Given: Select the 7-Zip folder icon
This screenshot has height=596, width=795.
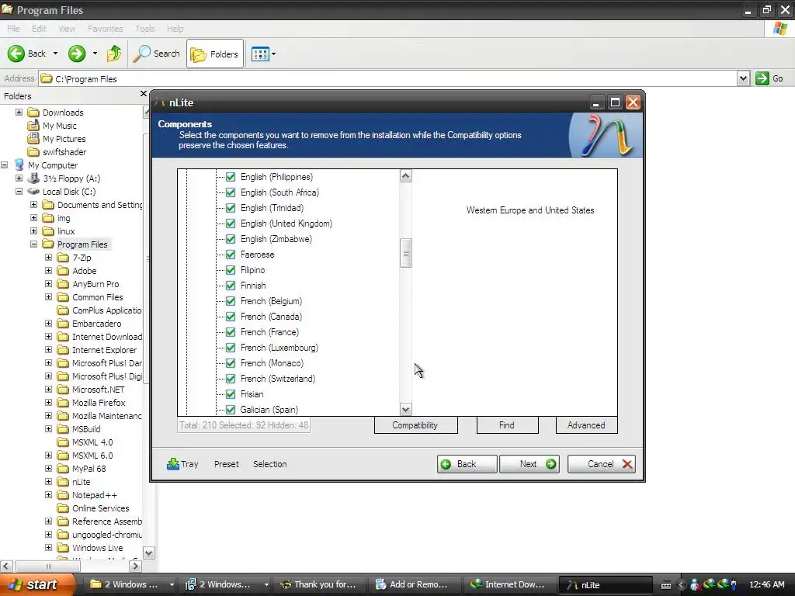Looking at the screenshot, I should 63,258.
